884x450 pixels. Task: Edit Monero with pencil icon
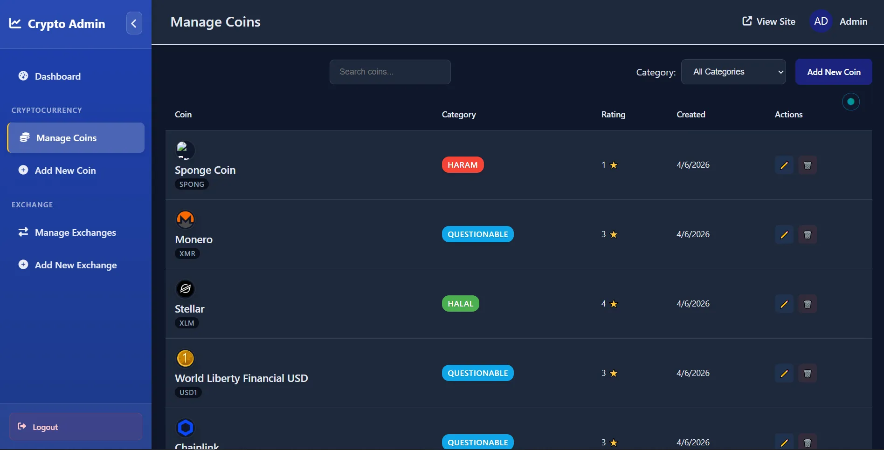click(784, 234)
